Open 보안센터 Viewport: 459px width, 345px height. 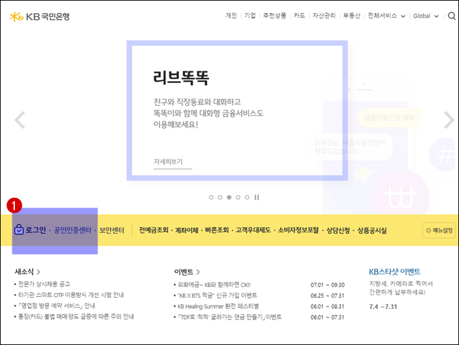pos(112,230)
